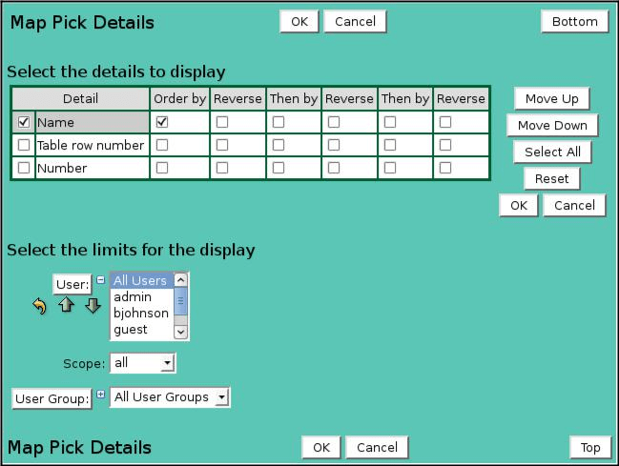This screenshot has width=619, height=466.
Task: Click the Move Down button
Action: [552, 125]
